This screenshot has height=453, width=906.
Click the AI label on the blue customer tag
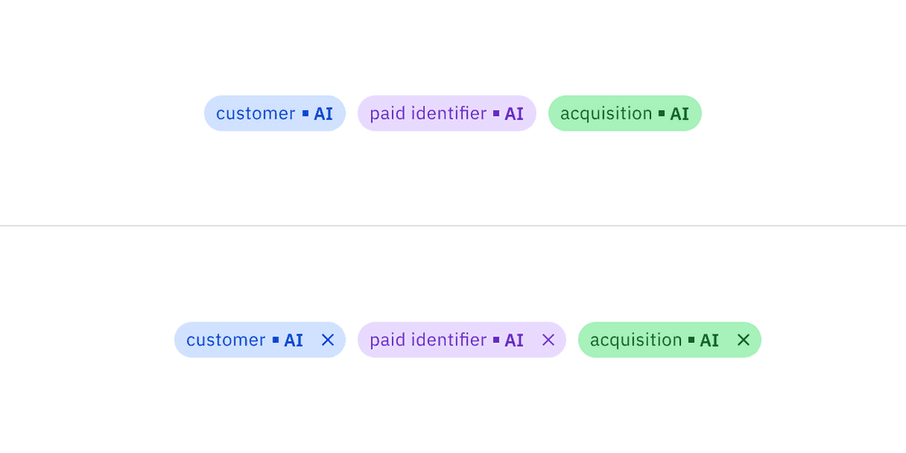(324, 113)
